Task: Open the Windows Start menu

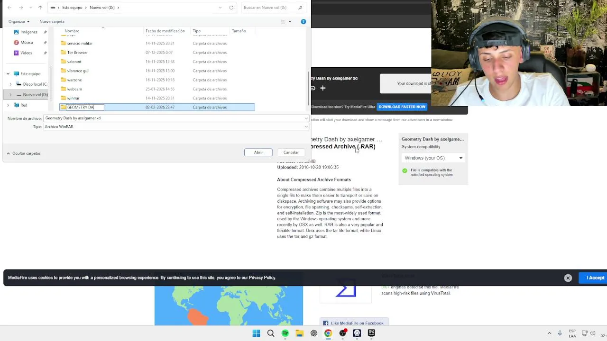Action: (256, 333)
